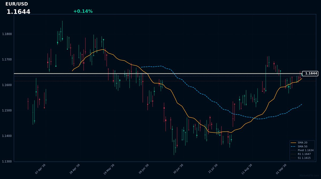Click the 1.1644 price tag on the right edge
Image resolution: width=321 pixels, height=179 pixels.
point(310,73)
